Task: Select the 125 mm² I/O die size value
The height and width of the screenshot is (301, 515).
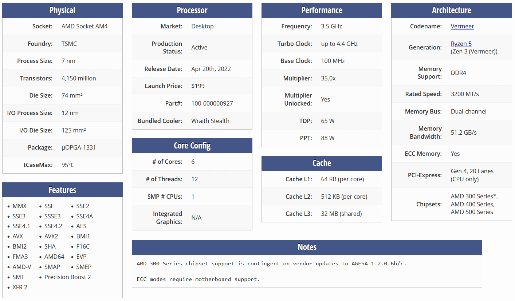Action: pos(74,130)
